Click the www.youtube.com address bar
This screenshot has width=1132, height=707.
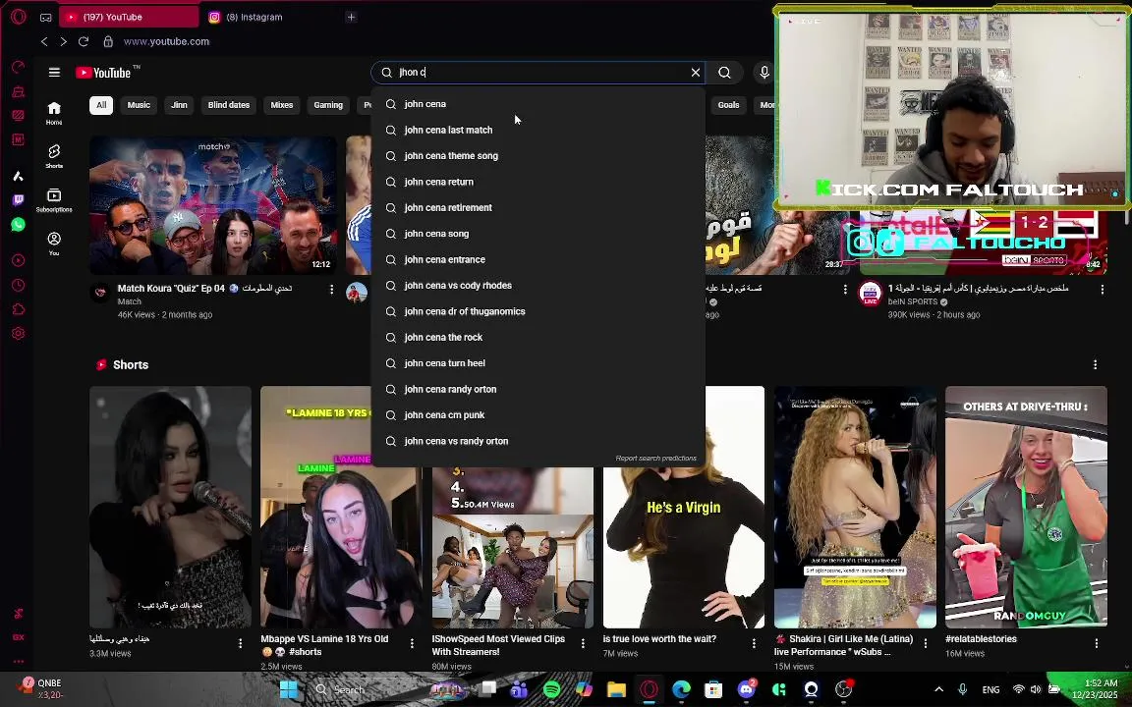click(166, 42)
